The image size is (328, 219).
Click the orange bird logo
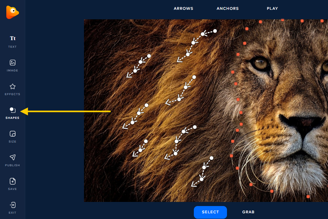(12, 12)
